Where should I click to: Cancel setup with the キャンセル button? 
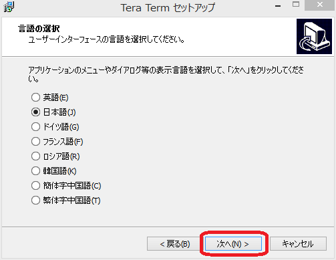(298, 244)
